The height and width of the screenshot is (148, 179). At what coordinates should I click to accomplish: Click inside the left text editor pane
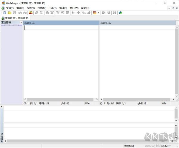pos(61,62)
